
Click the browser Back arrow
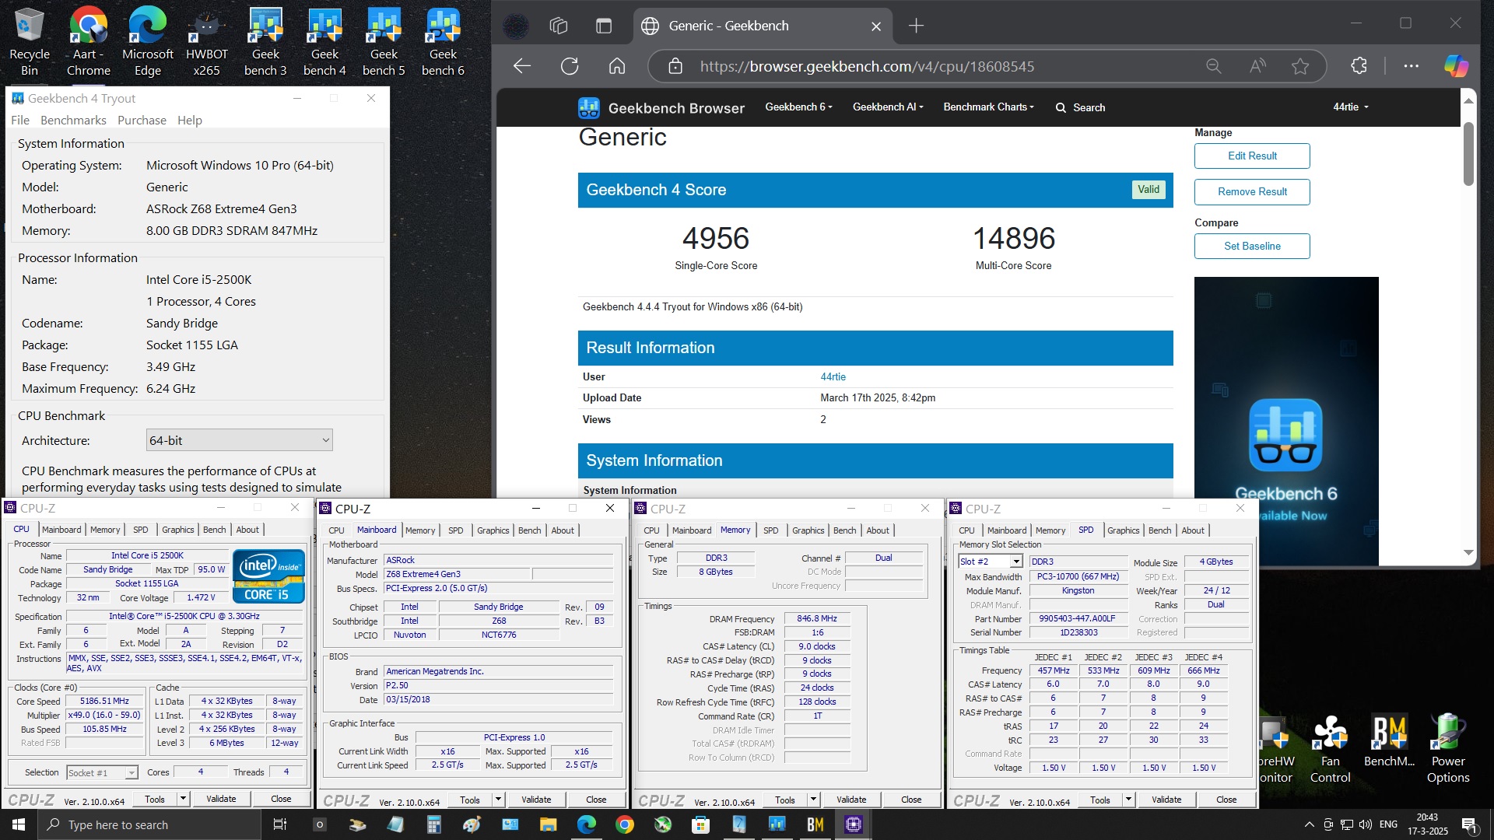click(522, 66)
